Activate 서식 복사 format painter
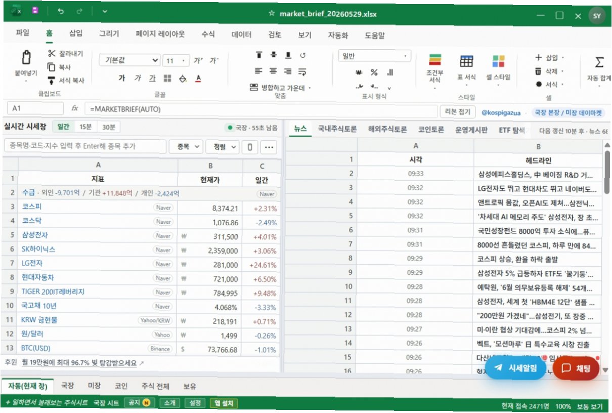Image resolution: width=612 pixels, height=413 pixels. (65, 80)
